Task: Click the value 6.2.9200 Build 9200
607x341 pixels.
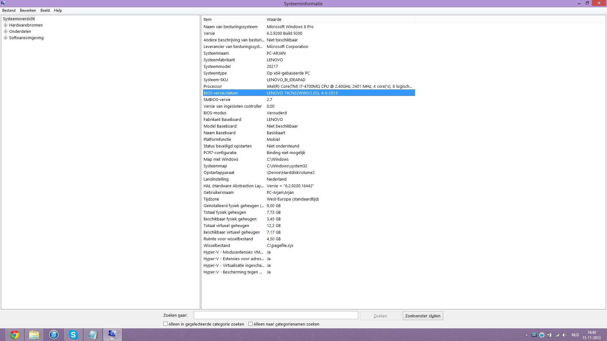Action: [285, 33]
